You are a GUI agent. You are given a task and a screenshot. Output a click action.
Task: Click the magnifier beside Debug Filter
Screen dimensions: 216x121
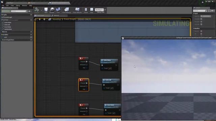pos(105,10)
